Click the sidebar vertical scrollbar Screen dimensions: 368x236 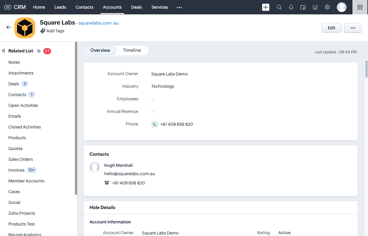(x=76, y=119)
